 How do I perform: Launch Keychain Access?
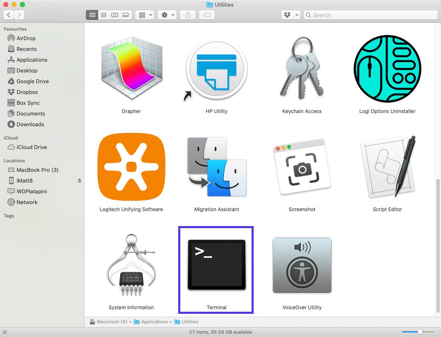click(x=302, y=69)
